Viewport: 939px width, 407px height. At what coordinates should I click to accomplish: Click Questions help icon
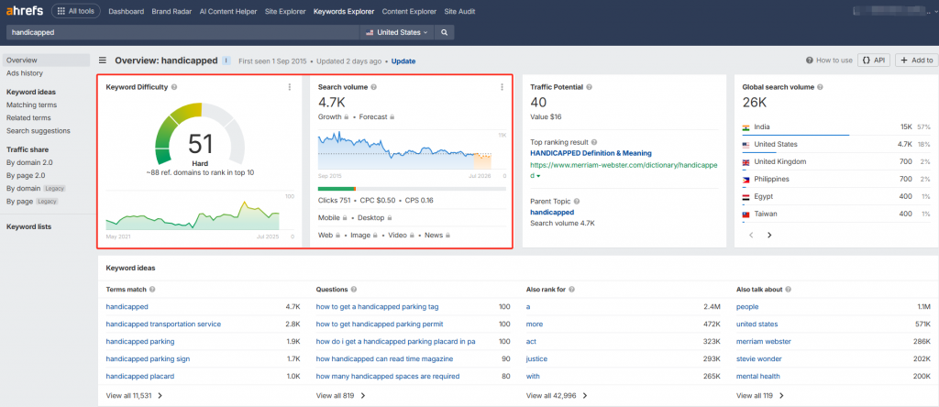click(x=353, y=290)
